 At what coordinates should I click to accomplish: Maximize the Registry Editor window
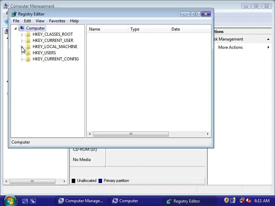click(195, 14)
